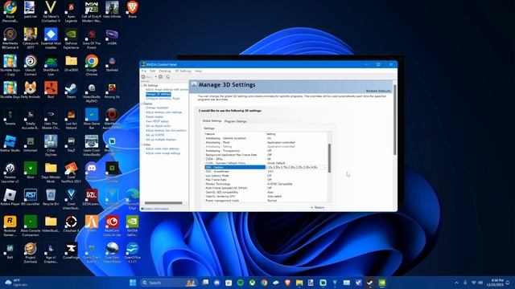Open the Project Zomboid desktop icon
Image resolution: width=515 pixels, height=289 pixels.
31,253
